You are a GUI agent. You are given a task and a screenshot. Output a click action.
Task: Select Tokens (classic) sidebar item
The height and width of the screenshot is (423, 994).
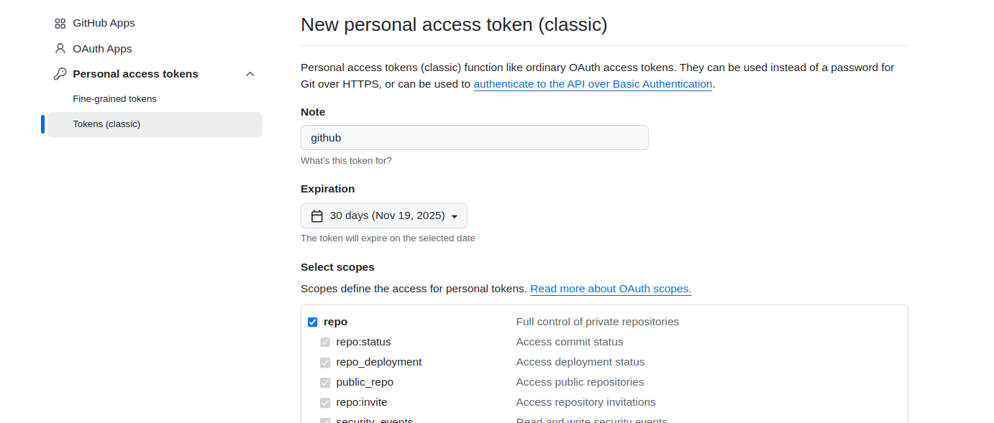click(106, 124)
